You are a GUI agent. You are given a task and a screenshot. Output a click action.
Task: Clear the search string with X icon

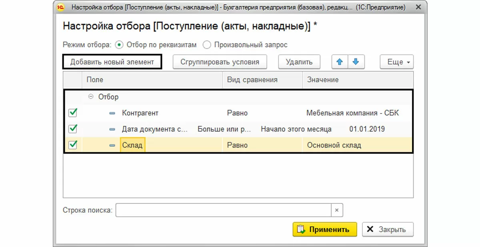[337, 210]
